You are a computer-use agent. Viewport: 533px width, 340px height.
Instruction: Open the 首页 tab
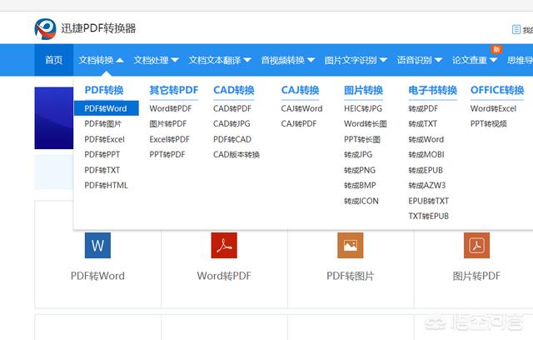(53, 60)
